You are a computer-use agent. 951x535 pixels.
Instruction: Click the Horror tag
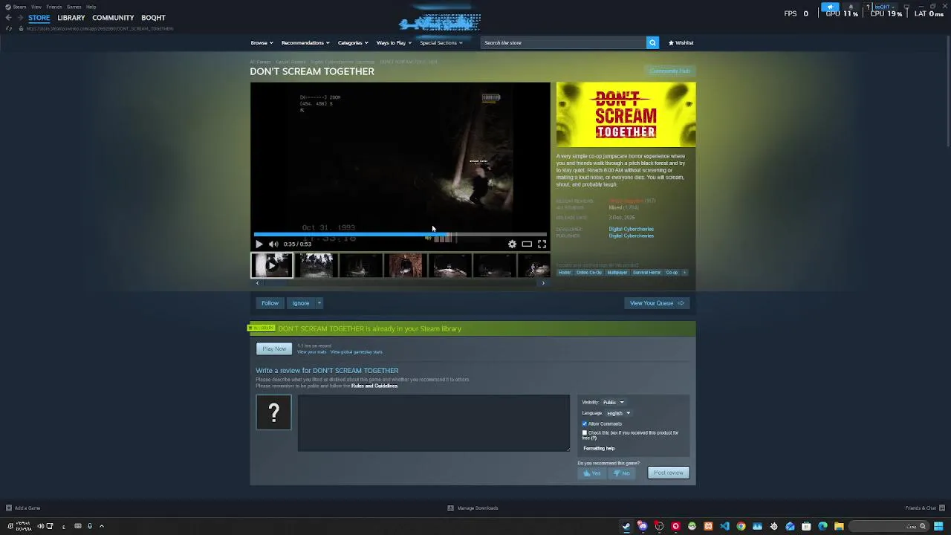(x=565, y=273)
